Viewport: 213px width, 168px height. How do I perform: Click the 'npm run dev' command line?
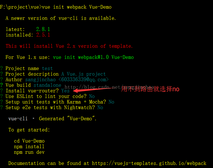pos(29,152)
